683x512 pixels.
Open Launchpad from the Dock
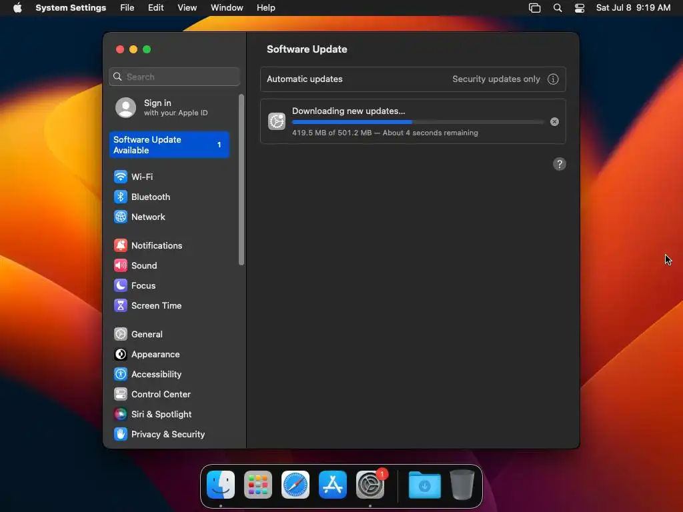coord(258,485)
